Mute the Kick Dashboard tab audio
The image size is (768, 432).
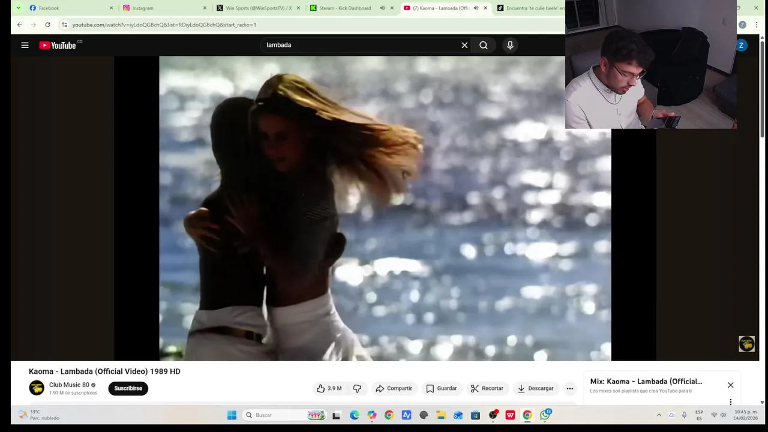tap(382, 8)
